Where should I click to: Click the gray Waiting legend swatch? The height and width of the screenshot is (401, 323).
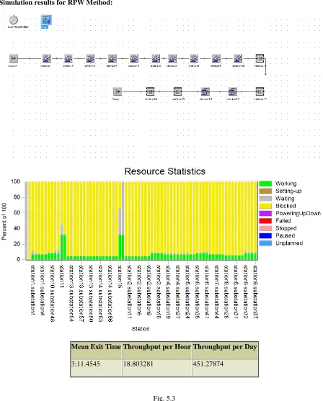pyautogui.click(x=265, y=199)
